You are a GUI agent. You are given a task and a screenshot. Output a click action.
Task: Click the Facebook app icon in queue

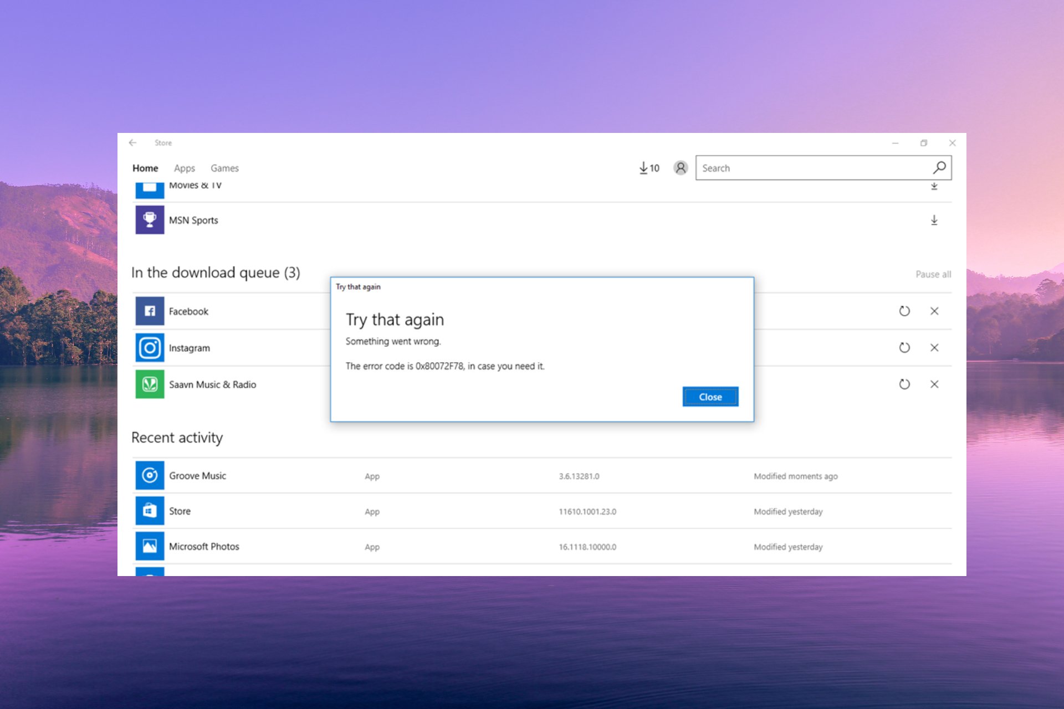[x=149, y=310]
